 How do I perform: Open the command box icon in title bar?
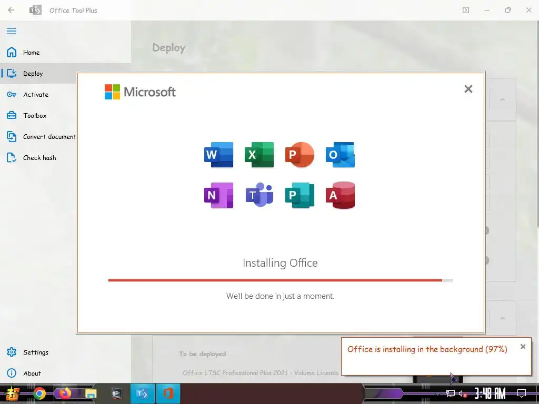coord(466,10)
